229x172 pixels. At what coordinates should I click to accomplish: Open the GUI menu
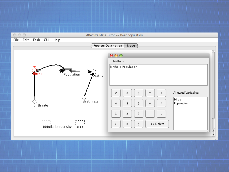(47, 40)
